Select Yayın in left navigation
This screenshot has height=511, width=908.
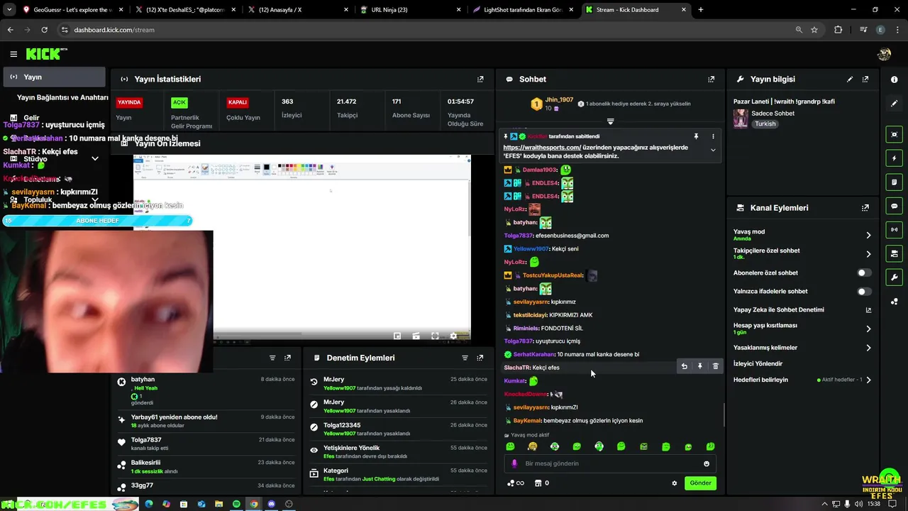pyautogui.click(x=53, y=77)
